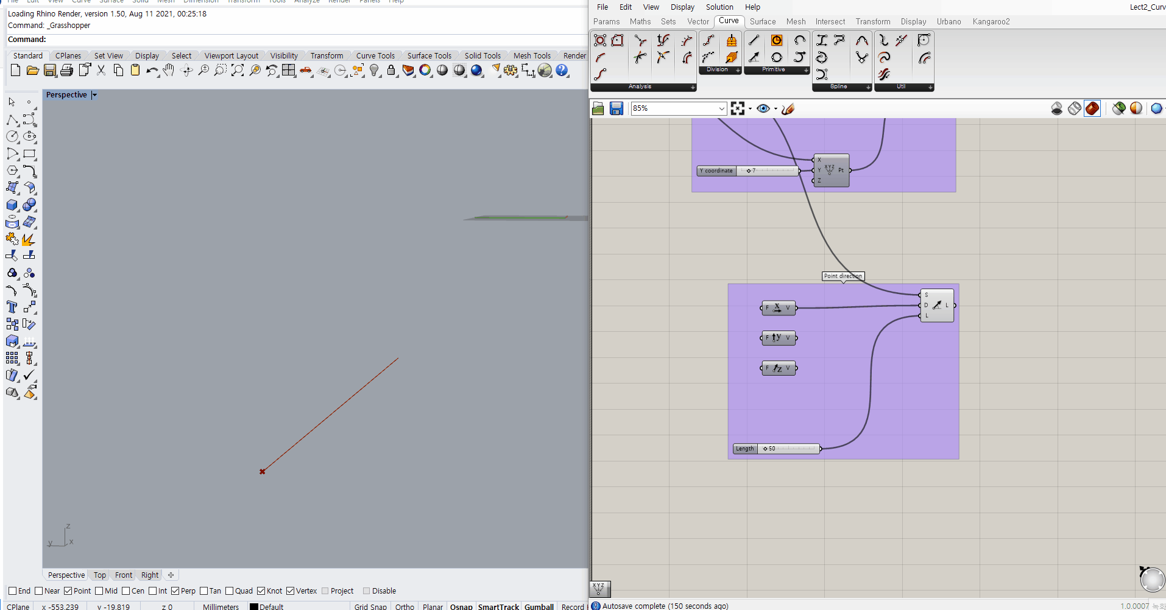Click the light bulb Hide objects icon
1166x610 pixels.
(374, 71)
